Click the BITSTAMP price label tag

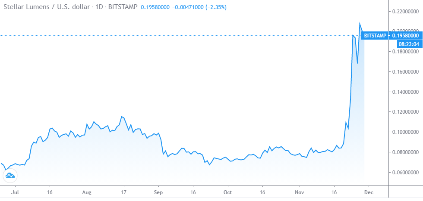[x=375, y=36]
